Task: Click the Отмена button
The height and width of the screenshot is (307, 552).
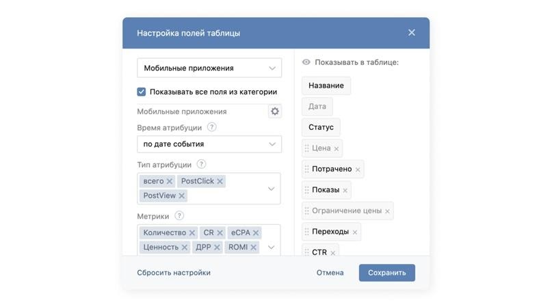Action: 330,273
